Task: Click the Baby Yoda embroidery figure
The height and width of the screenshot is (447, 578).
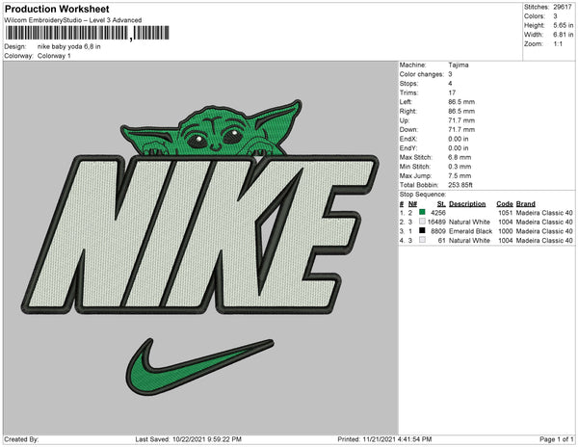Action: tap(213, 129)
